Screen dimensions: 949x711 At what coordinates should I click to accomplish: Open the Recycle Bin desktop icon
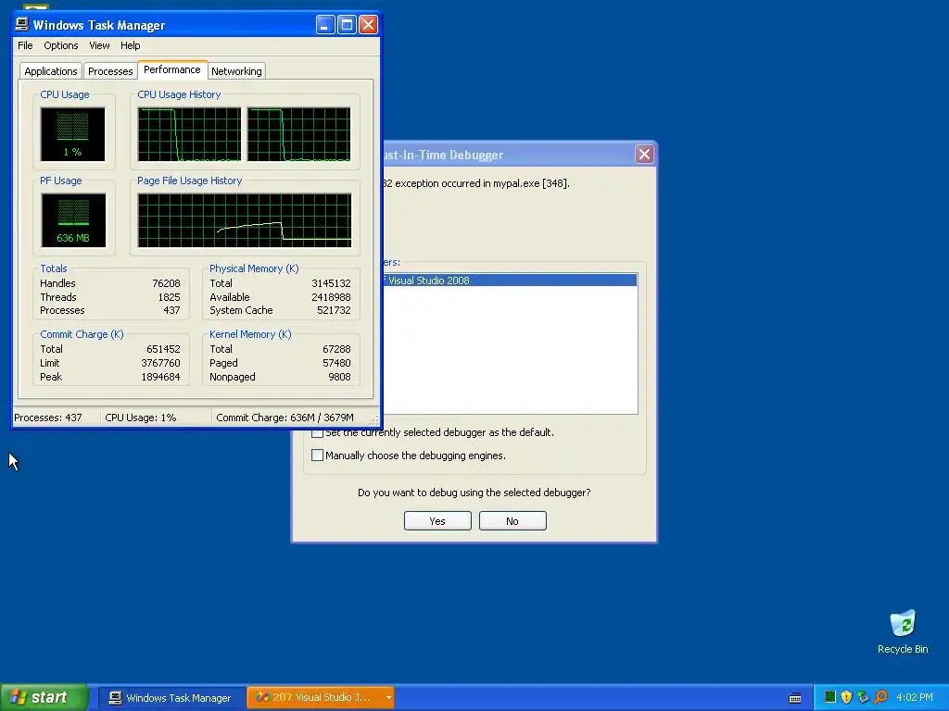903,631
